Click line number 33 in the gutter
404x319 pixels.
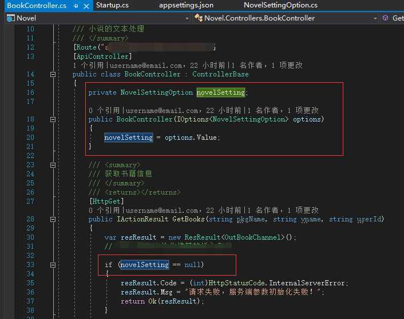30,265
